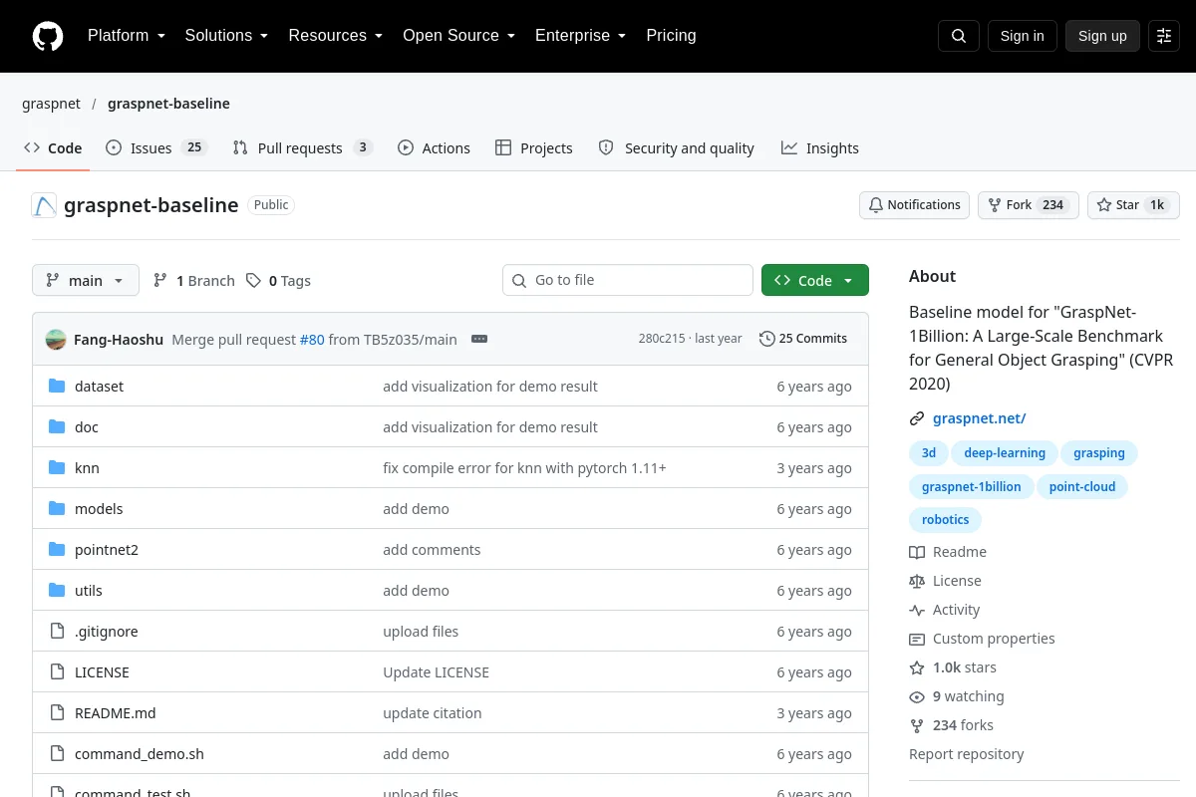The width and height of the screenshot is (1196, 797).
Task: Expand commit message ellipsis button
Action: [x=479, y=339]
